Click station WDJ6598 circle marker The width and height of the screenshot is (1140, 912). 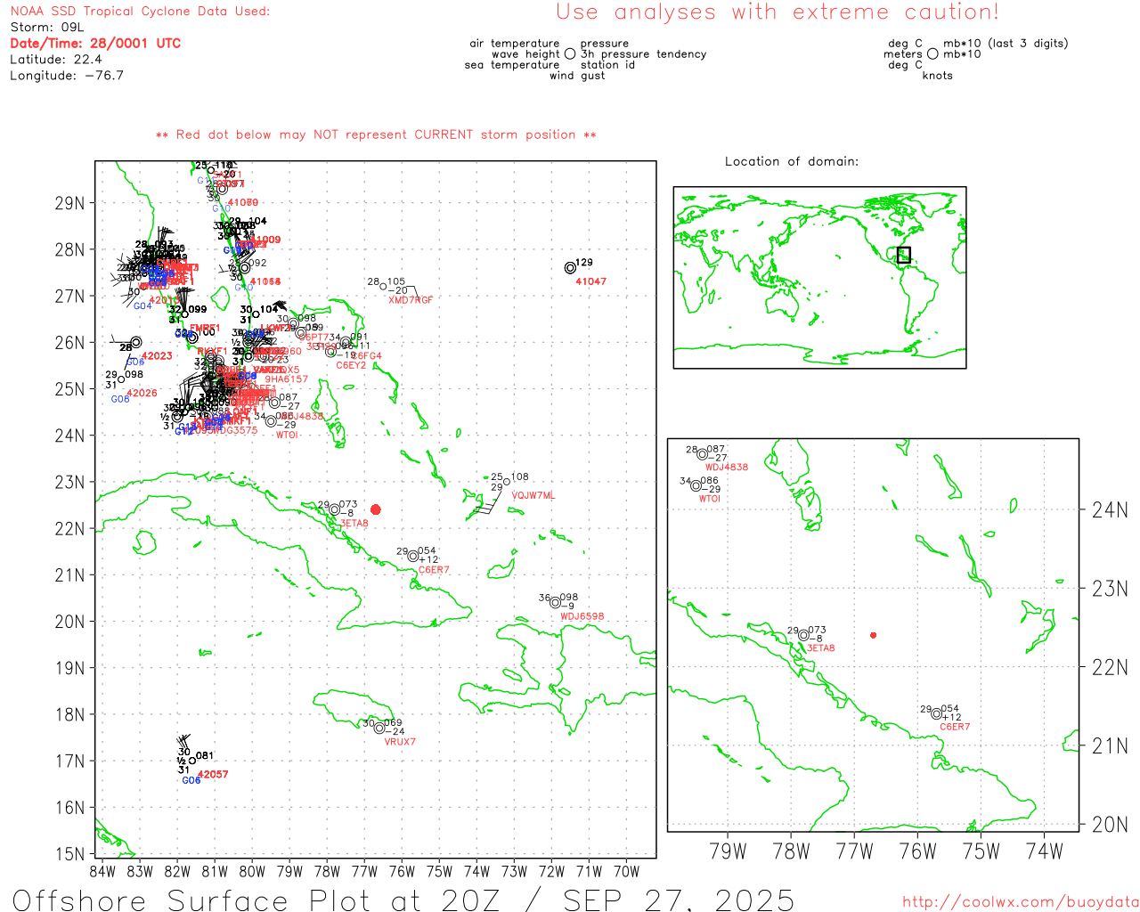click(555, 603)
